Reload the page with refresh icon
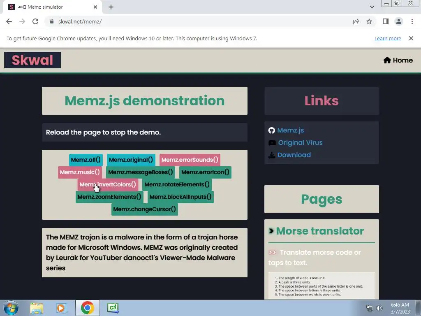The image size is (421, 316). [x=35, y=21]
